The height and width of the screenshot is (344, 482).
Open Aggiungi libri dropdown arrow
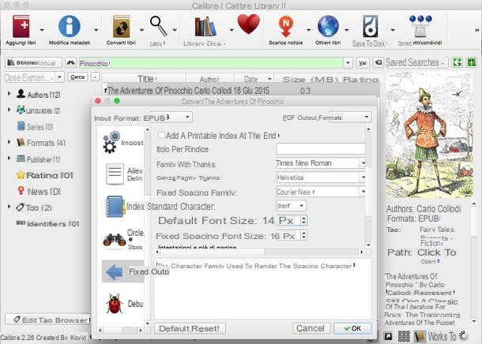pyautogui.click(x=42, y=30)
